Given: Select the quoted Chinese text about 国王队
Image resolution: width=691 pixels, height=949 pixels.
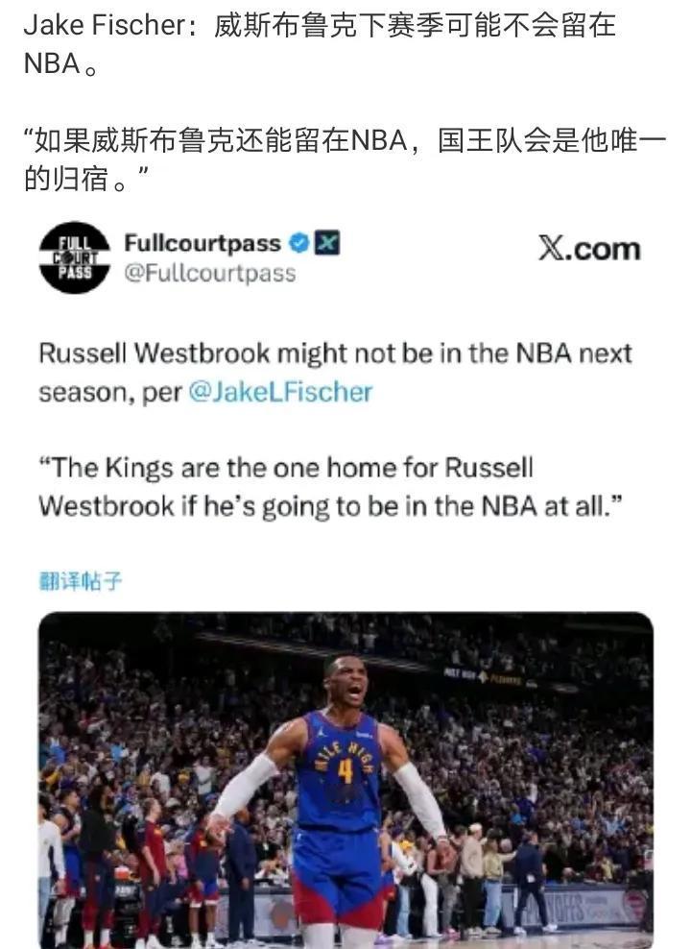Looking at the screenshot, I should click(345, 159).
